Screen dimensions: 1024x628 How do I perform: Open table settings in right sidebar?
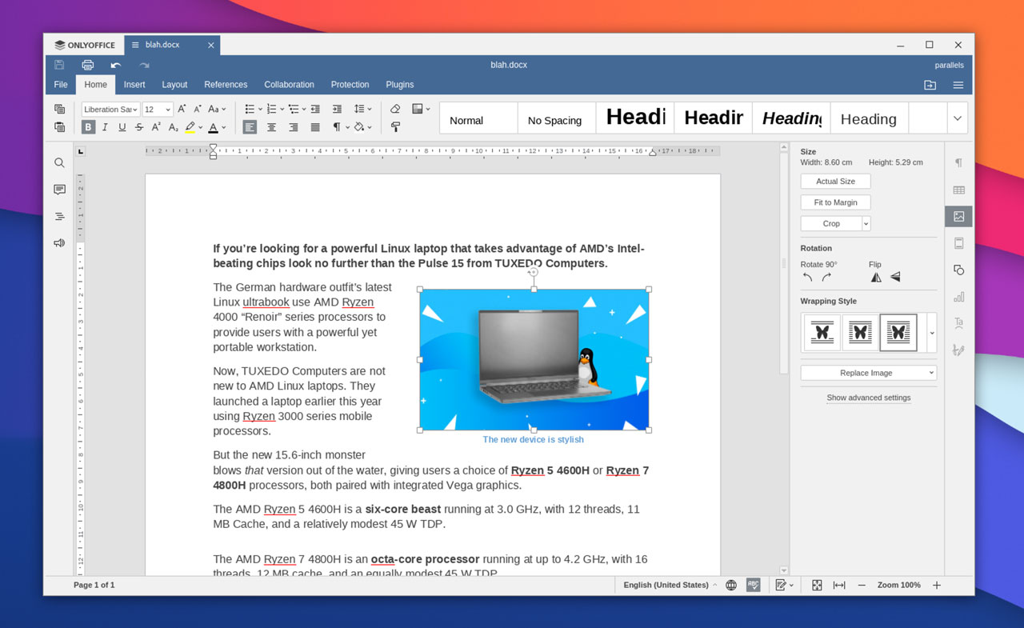958,190
